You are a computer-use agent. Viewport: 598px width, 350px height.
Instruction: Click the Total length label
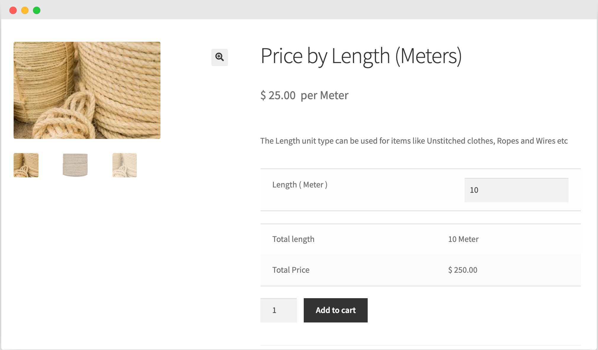(x=293, y=239)
